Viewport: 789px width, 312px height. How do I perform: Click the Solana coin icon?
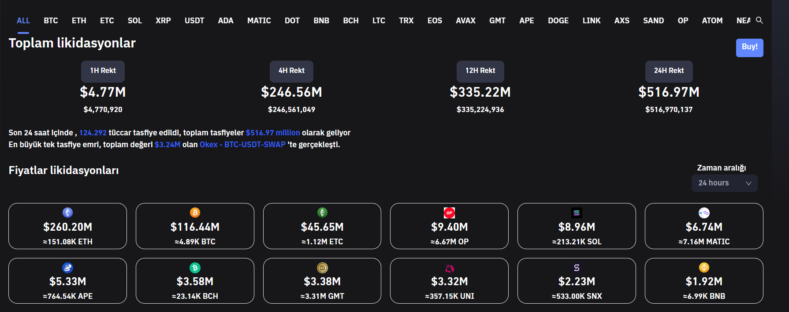577,213
